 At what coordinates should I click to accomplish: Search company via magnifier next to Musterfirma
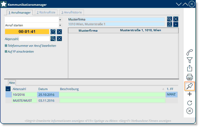click(x=170, y=19)
